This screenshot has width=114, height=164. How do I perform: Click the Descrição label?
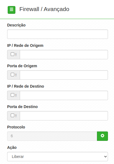[16, 25]
